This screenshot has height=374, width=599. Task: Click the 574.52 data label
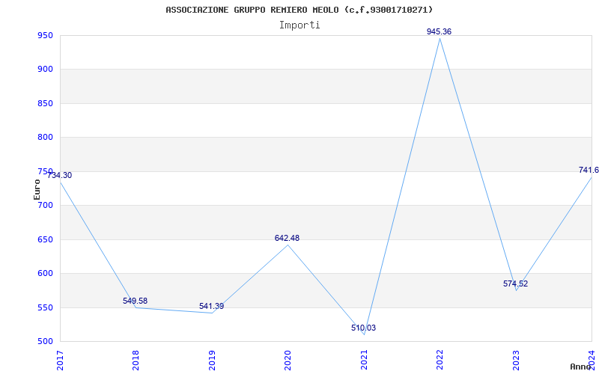[x=515, y=284]
